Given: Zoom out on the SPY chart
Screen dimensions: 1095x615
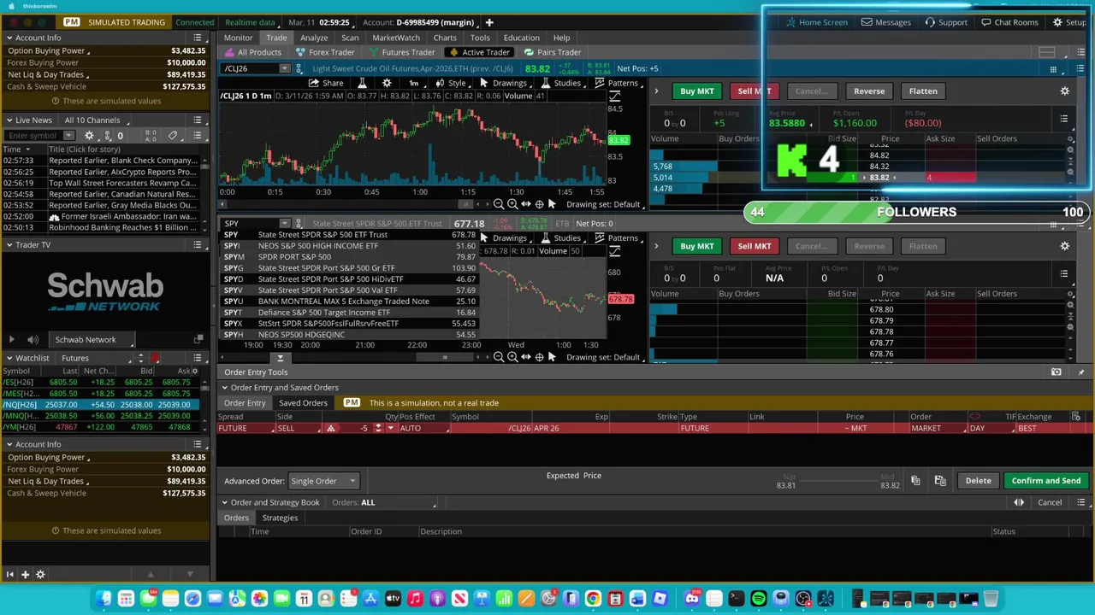Looking at the screenshot, I should point(499,357).
